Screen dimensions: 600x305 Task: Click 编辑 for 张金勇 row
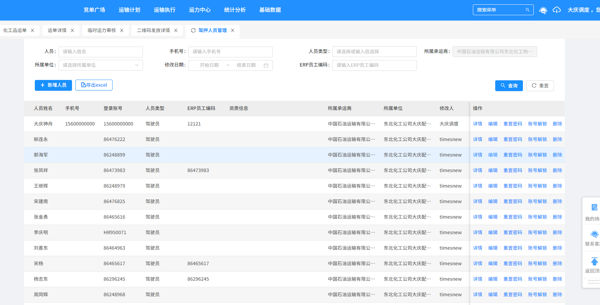pos(493,217)
